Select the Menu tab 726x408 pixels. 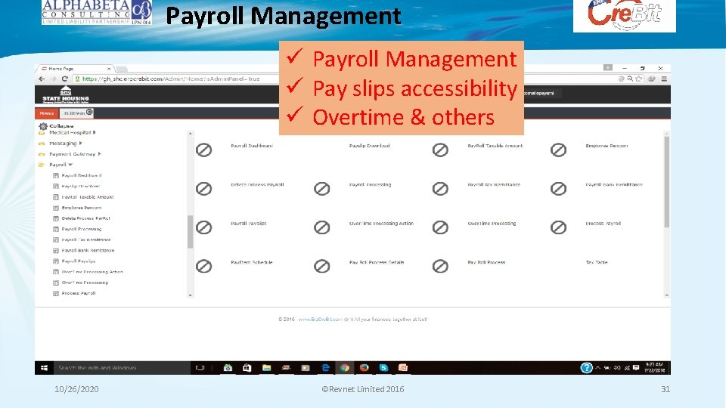pyautogui.click(x=46, y=113)
